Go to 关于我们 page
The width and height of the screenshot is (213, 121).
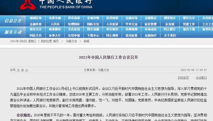coord(170,36)
